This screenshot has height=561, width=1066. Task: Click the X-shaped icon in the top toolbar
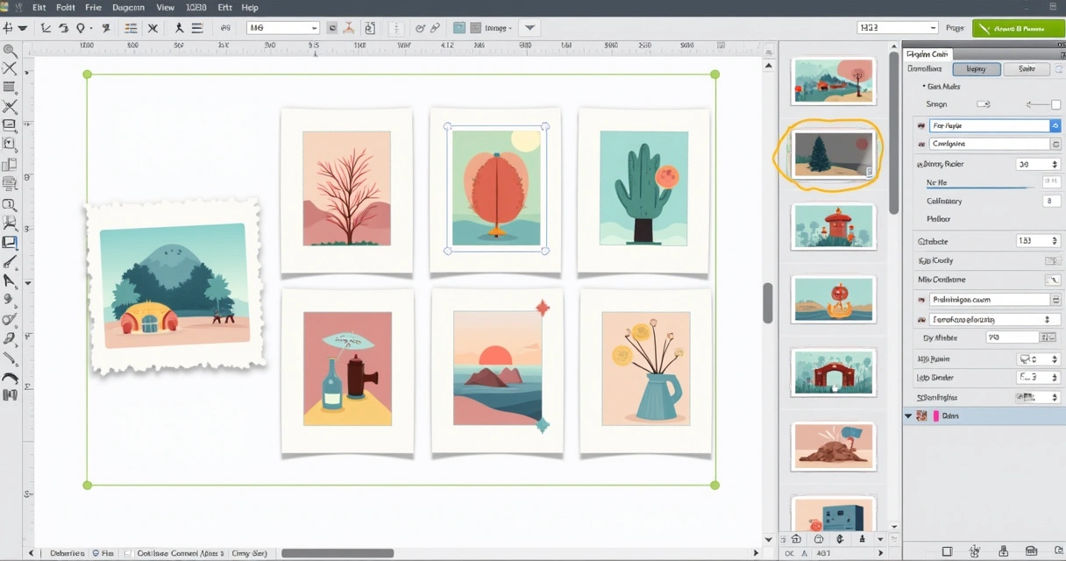point(153,28)
